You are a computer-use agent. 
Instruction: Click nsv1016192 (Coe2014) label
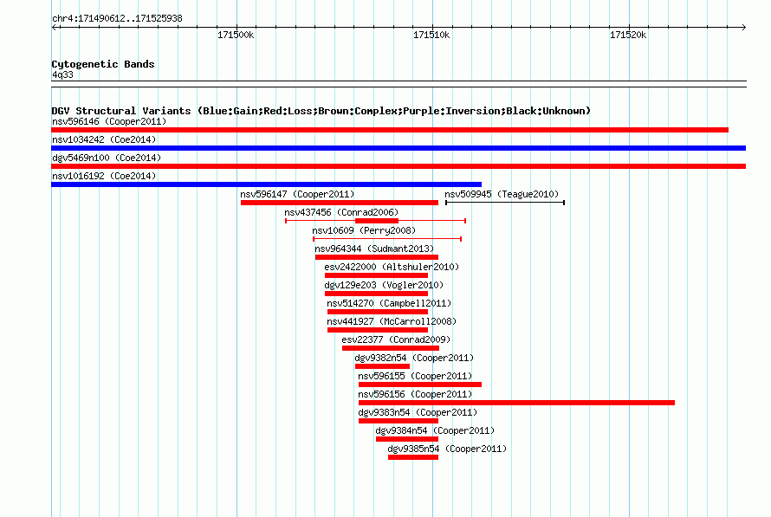click(104, 176)
